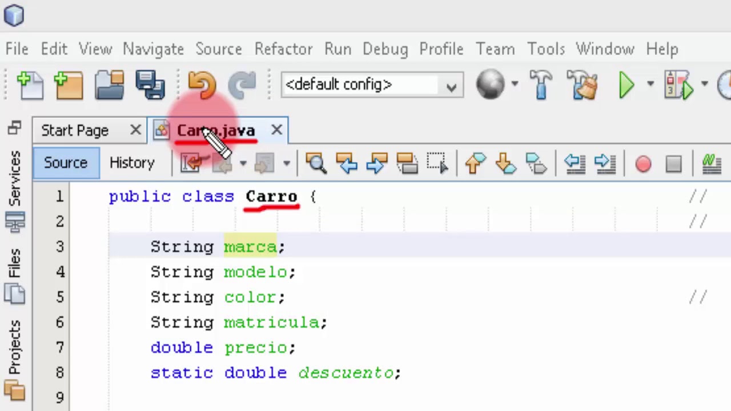Switch to the Start Page tab
This screenshot has width=731, height=411.
coord(75,131)
